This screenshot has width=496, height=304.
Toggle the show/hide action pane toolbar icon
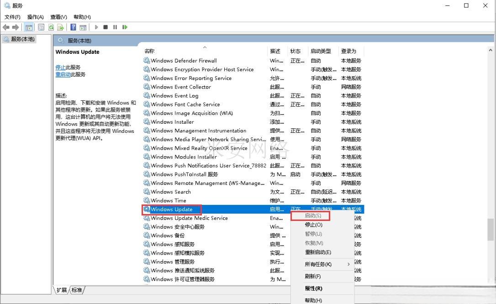click(83, 27)
